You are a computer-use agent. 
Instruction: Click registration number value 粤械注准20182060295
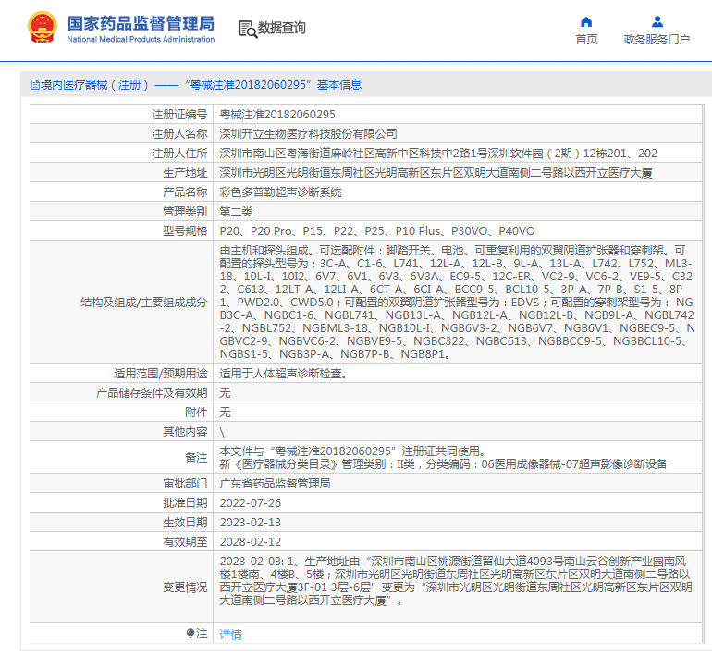click(277, 115)
